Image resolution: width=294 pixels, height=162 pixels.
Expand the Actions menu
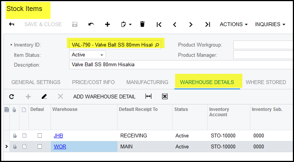(x=234, y=24)
